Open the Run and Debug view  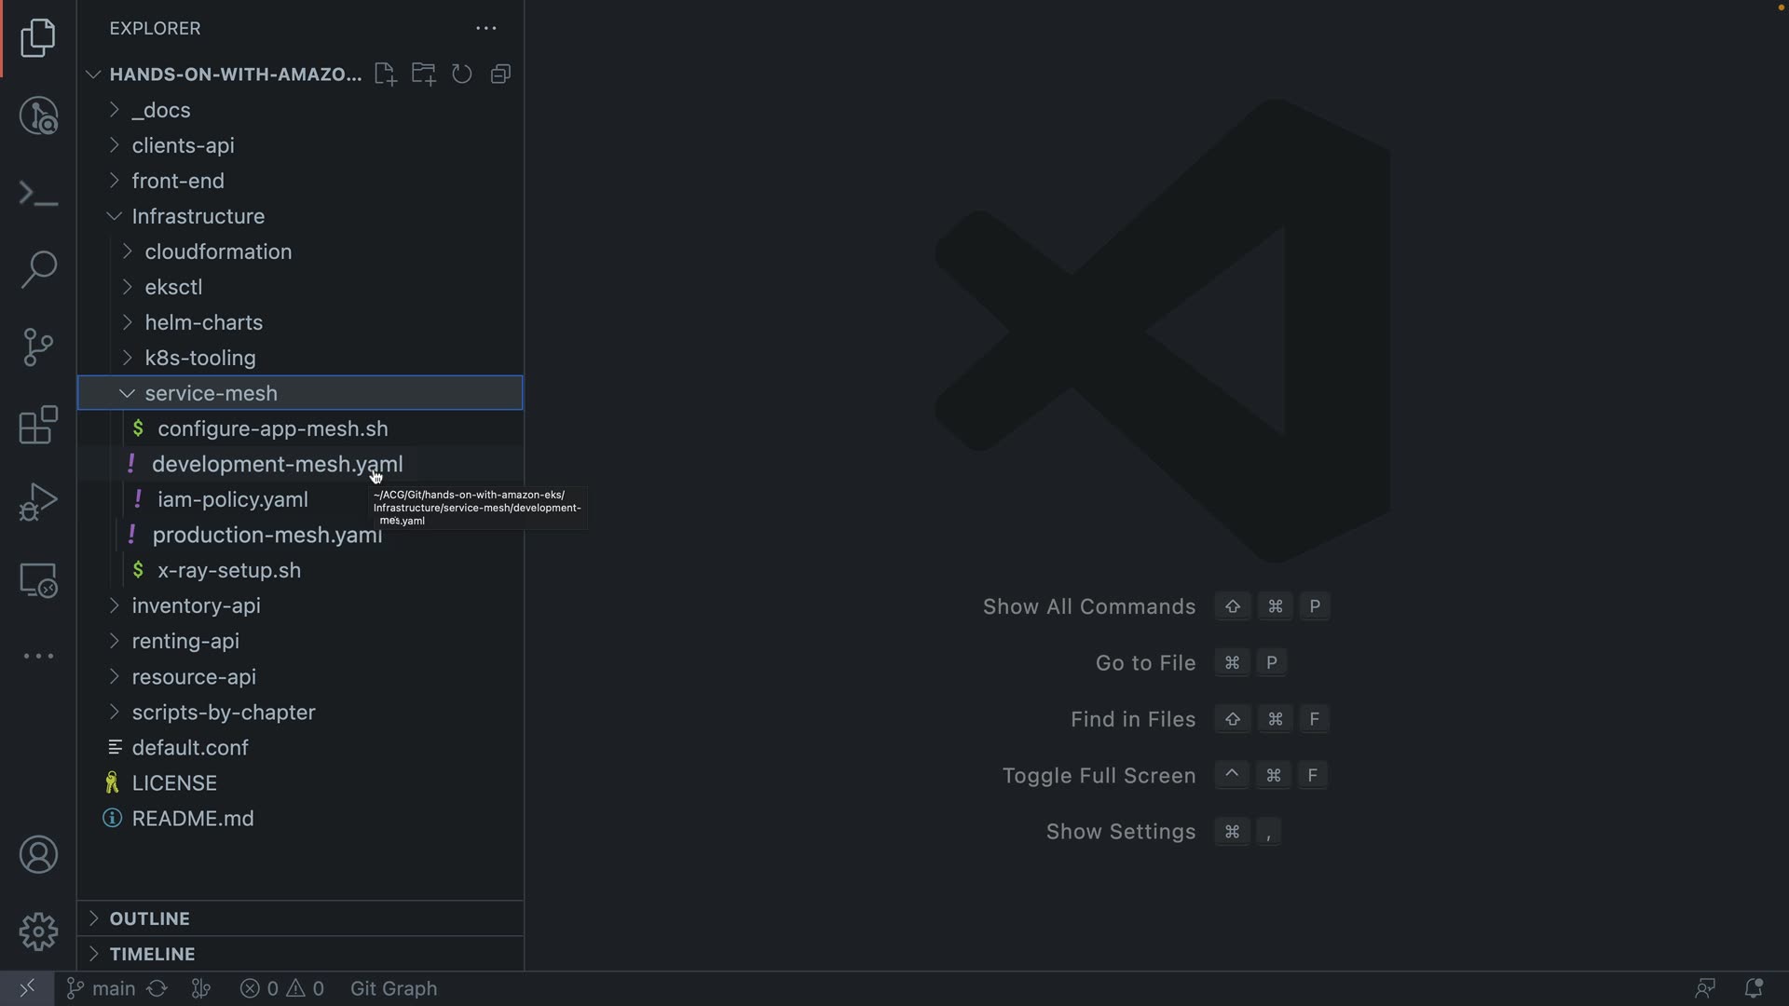coord(38,502)
